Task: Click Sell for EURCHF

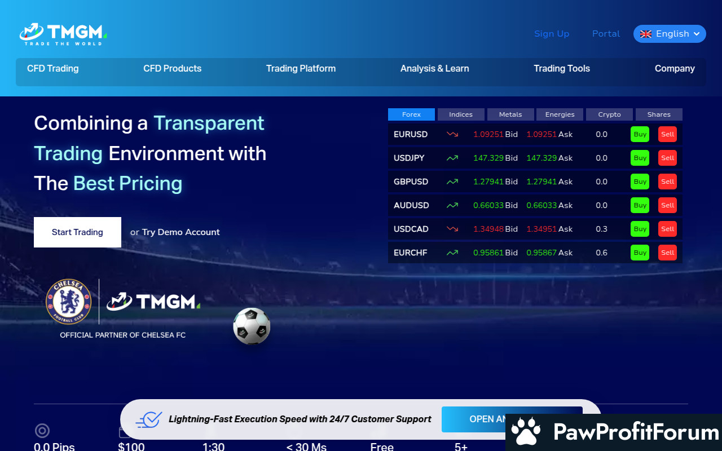Action: click(667, 253)
